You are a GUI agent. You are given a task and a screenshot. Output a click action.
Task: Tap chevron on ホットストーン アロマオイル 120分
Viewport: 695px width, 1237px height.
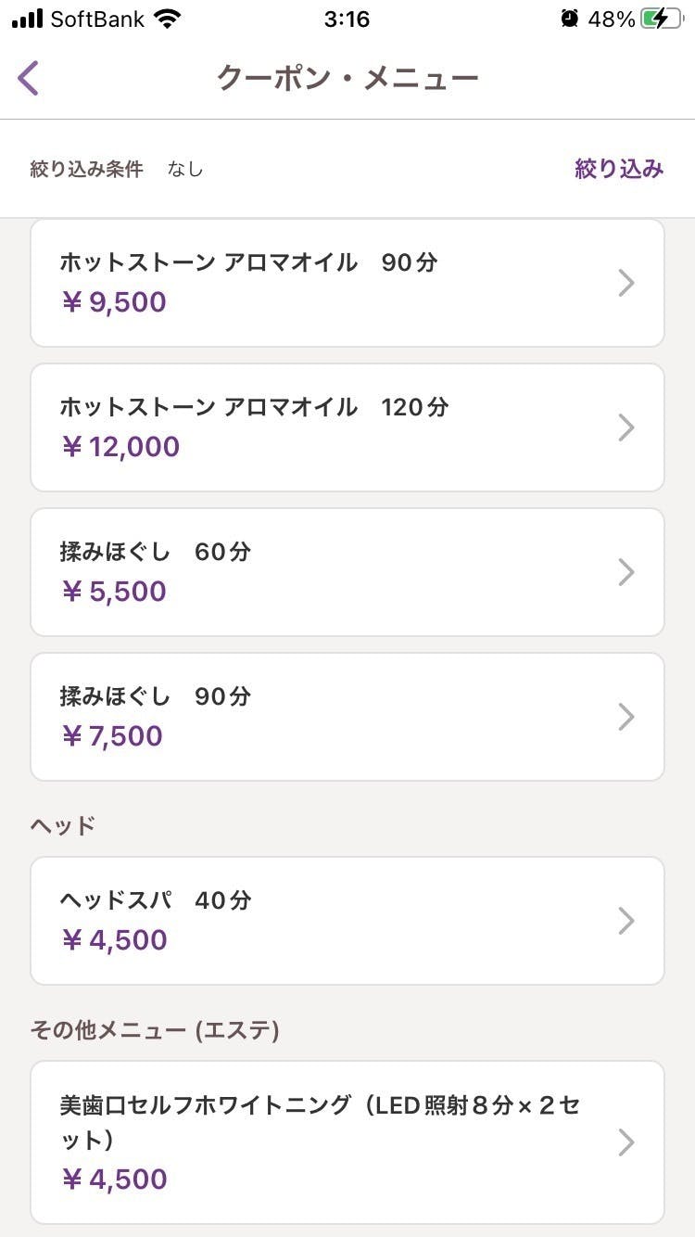[x=626, y=427]
